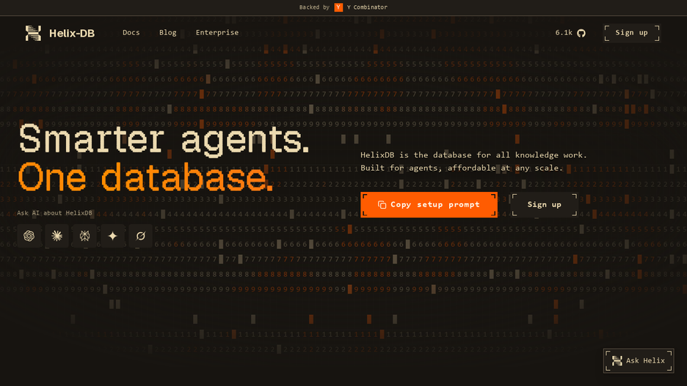This screenshot has height=386, width=687.
Task: Click Sign up beside Copy setup prompt
Action: 544,204
